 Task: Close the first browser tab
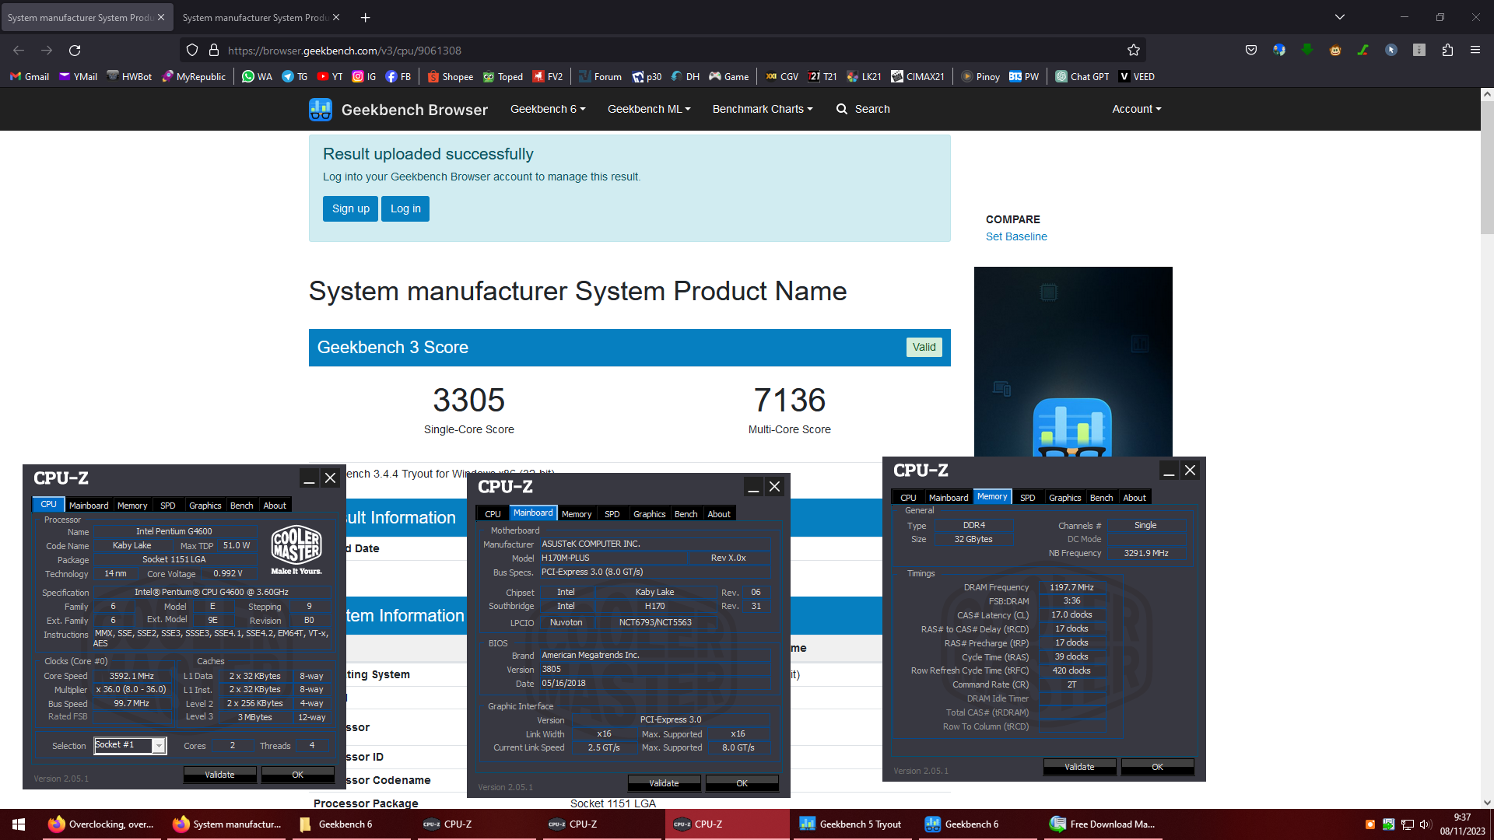point(161,17)
